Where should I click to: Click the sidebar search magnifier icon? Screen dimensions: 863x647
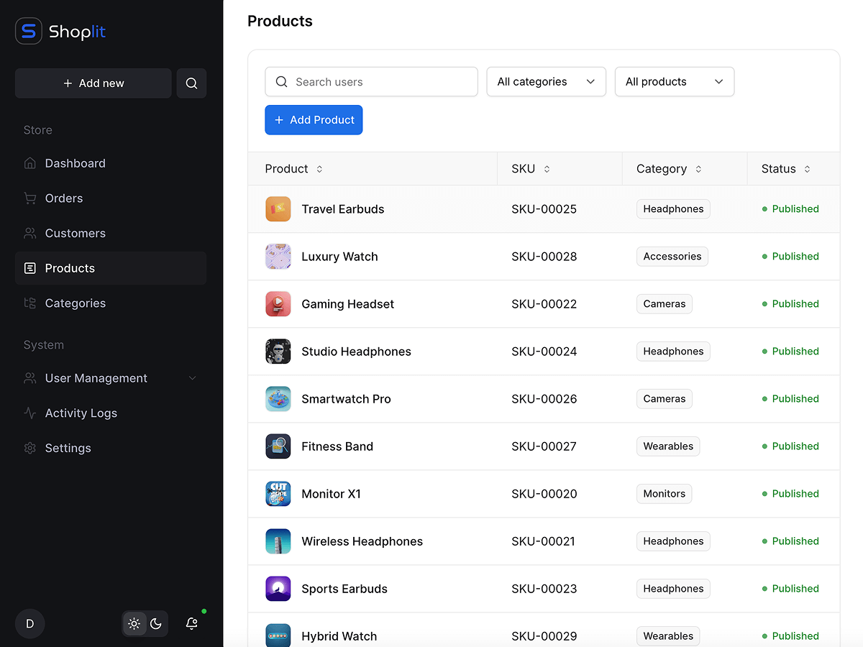click(x=191, y=83)
